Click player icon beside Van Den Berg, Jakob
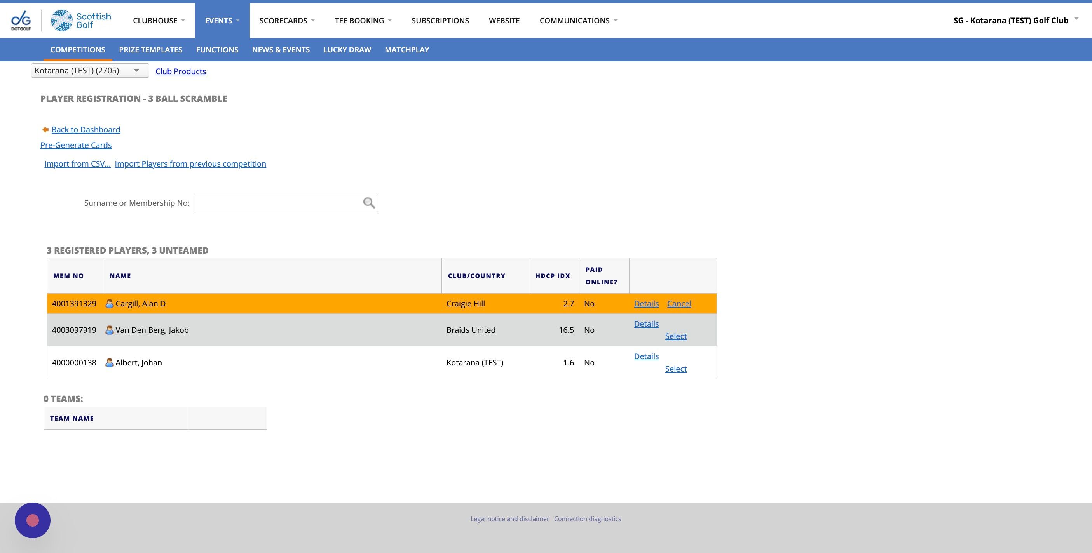 [109, 330]
